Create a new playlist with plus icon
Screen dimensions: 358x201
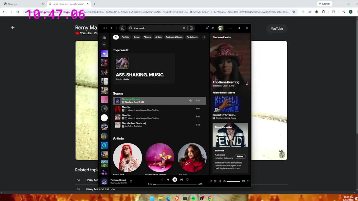coord(104,44)
